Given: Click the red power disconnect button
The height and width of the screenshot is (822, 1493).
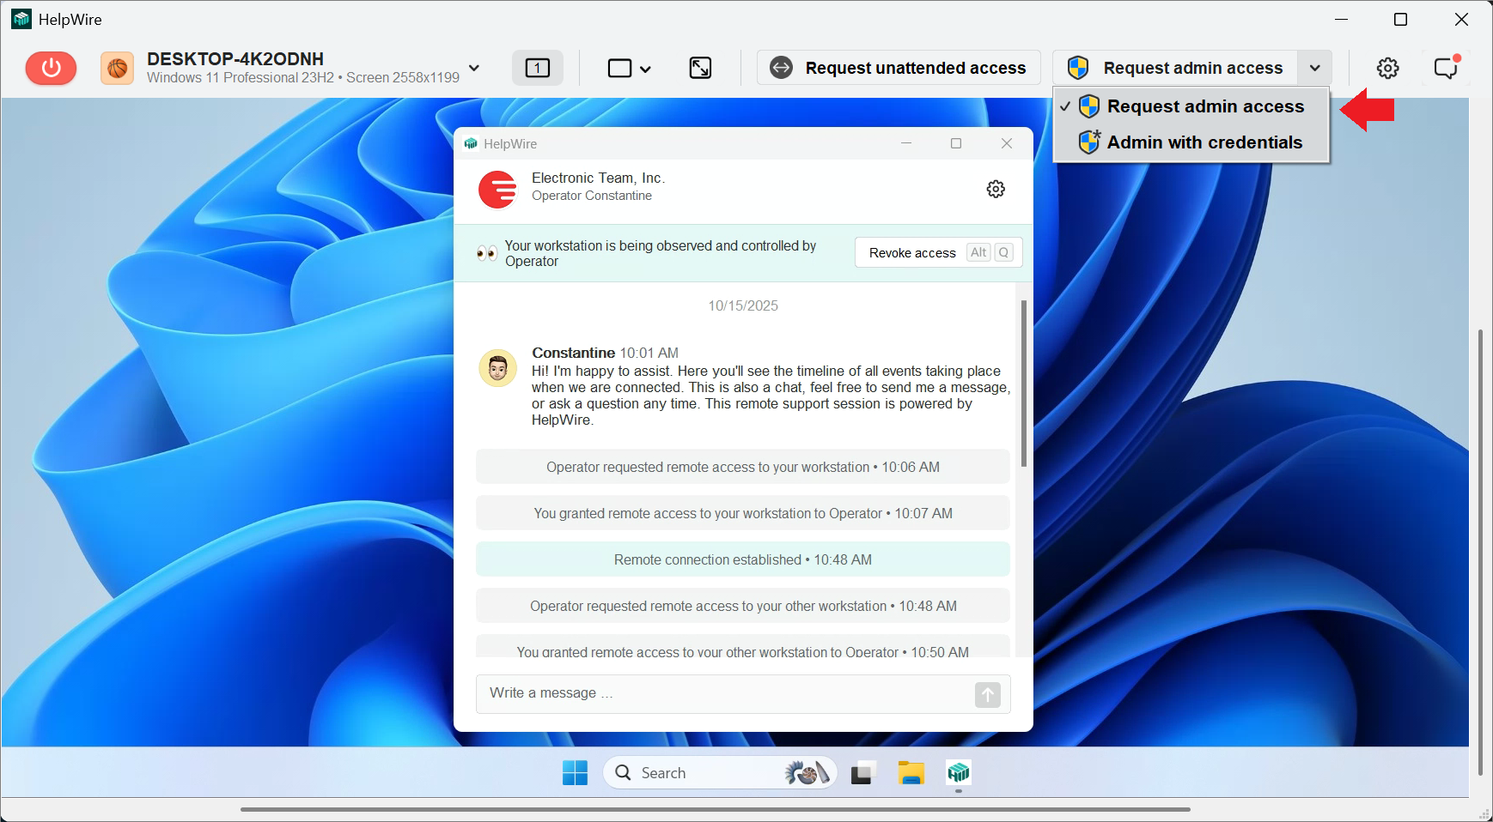Looking at the screenshot, I should click(x=51, y=68).
